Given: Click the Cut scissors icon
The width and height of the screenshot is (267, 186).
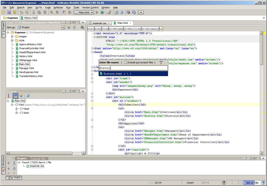Looking at the screenshot, I should click(x=33, y=12).
